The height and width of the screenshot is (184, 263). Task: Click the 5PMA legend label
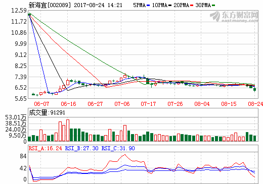click(x=139, y=5)
